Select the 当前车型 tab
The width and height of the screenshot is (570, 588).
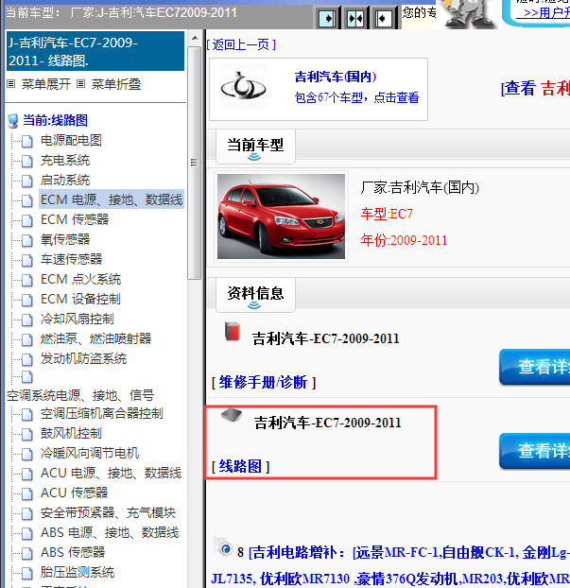(x=255, y=147)
